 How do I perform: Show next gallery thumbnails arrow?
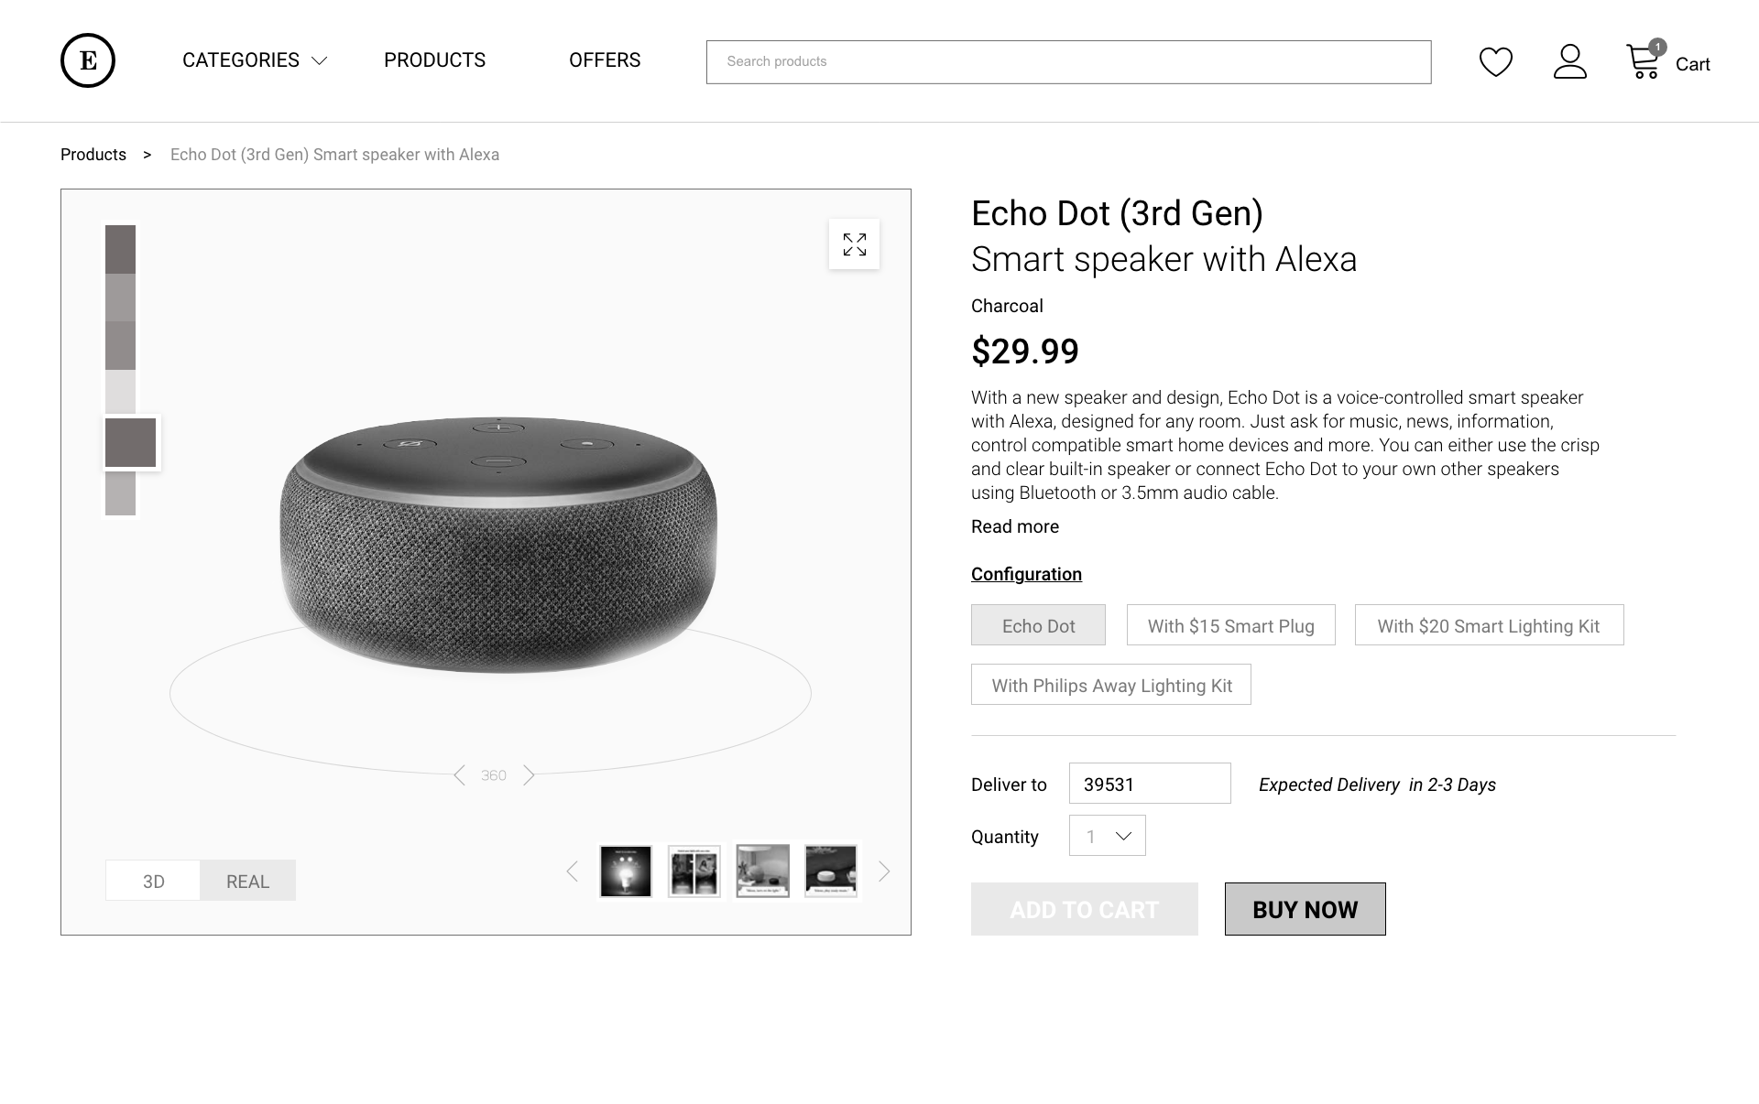pyautogui.click(x=884, y=871)
